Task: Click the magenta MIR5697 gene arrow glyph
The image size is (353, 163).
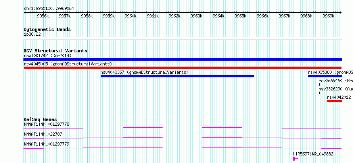Action: 295,159
